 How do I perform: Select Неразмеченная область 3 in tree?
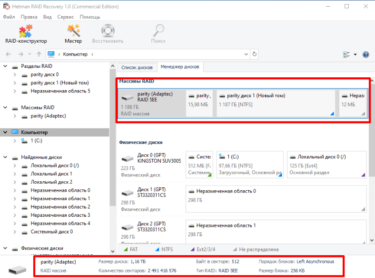coord(60,215)
